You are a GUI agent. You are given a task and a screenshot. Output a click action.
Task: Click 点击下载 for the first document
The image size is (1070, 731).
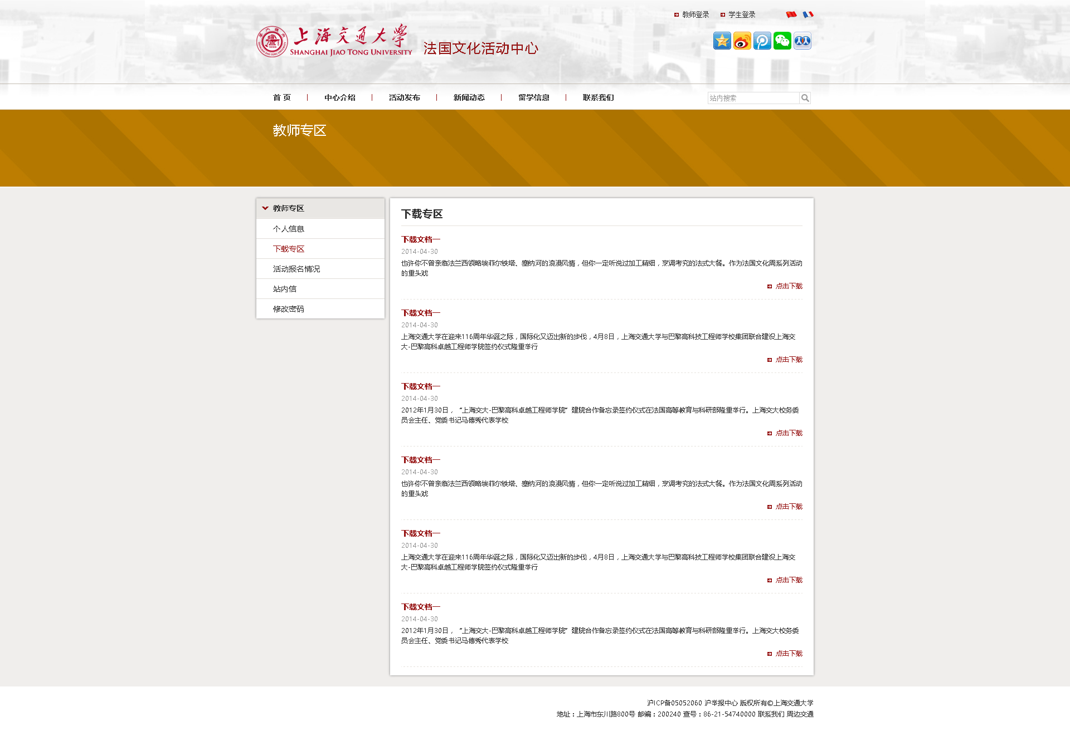coord(789,286)
